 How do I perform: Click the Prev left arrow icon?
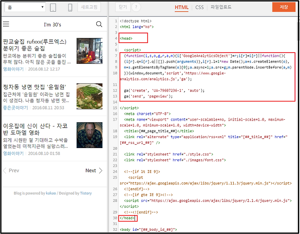pyautogui.click(x=5, y=171)
